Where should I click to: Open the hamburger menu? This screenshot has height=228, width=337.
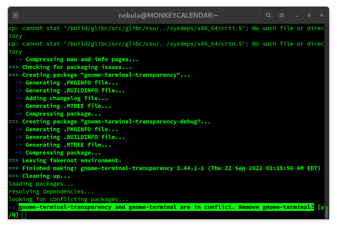click(x=282, y=15)
